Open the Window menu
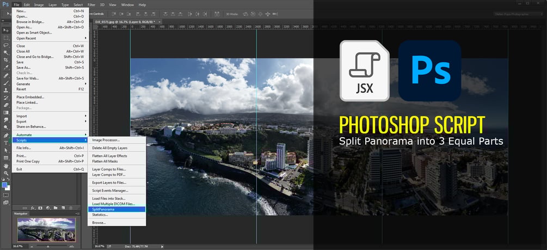Viewport: 547px width, 250px height. pos(127,5)
